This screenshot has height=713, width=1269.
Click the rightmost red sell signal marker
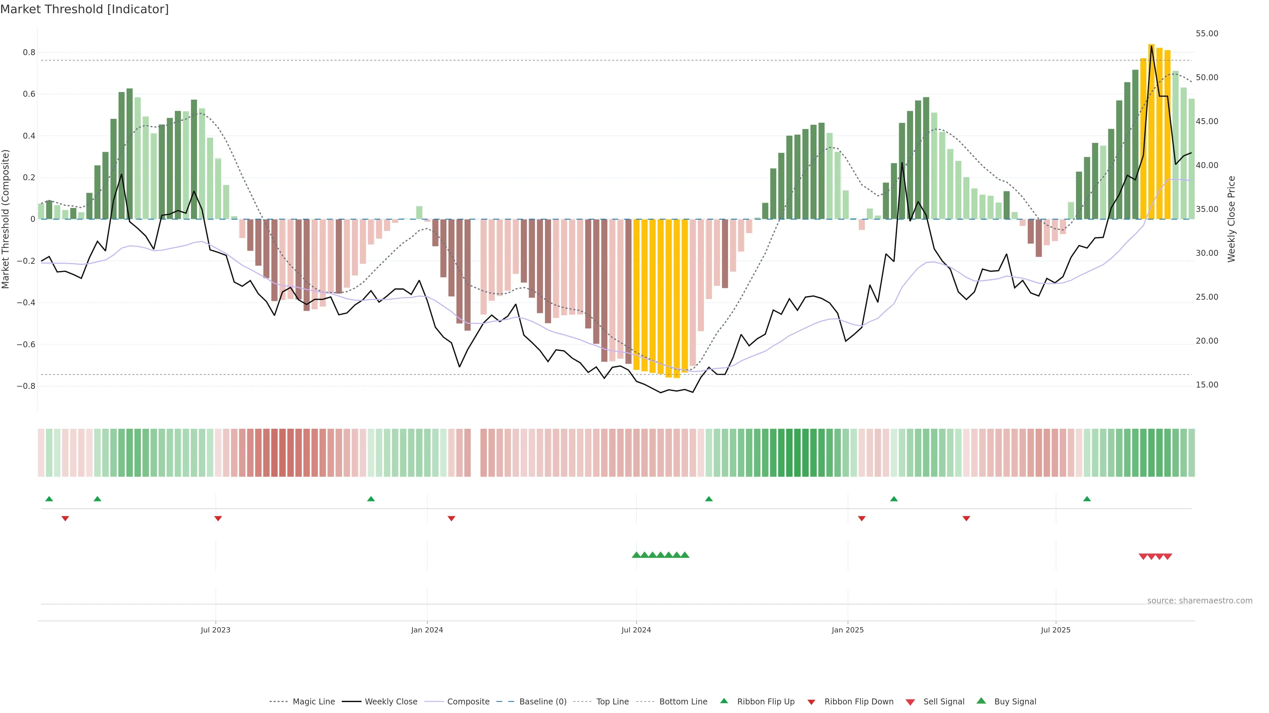pyautogui.click(x=1168, y=557)
